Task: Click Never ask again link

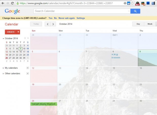Action: [67, 18]
